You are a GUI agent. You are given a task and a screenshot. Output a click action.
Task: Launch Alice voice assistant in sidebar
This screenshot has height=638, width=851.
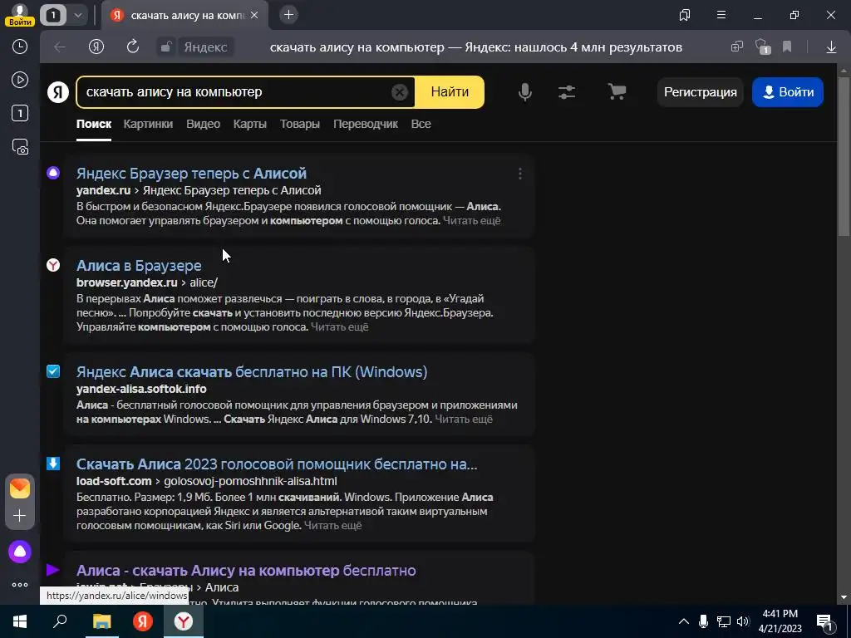[x=20, y=552]
